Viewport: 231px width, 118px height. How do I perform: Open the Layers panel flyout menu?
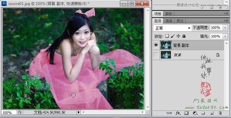pyautogui.click(x=226, y=21)
